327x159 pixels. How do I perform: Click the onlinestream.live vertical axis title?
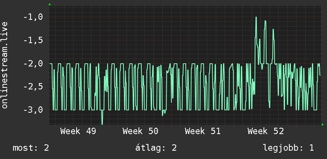click(4, 65)
